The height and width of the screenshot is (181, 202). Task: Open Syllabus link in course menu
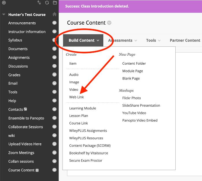pyautogui.click(x=15, y=40)
